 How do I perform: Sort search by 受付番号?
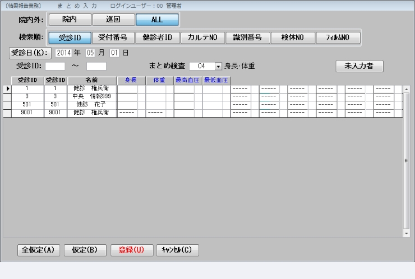tap(113, 38)
